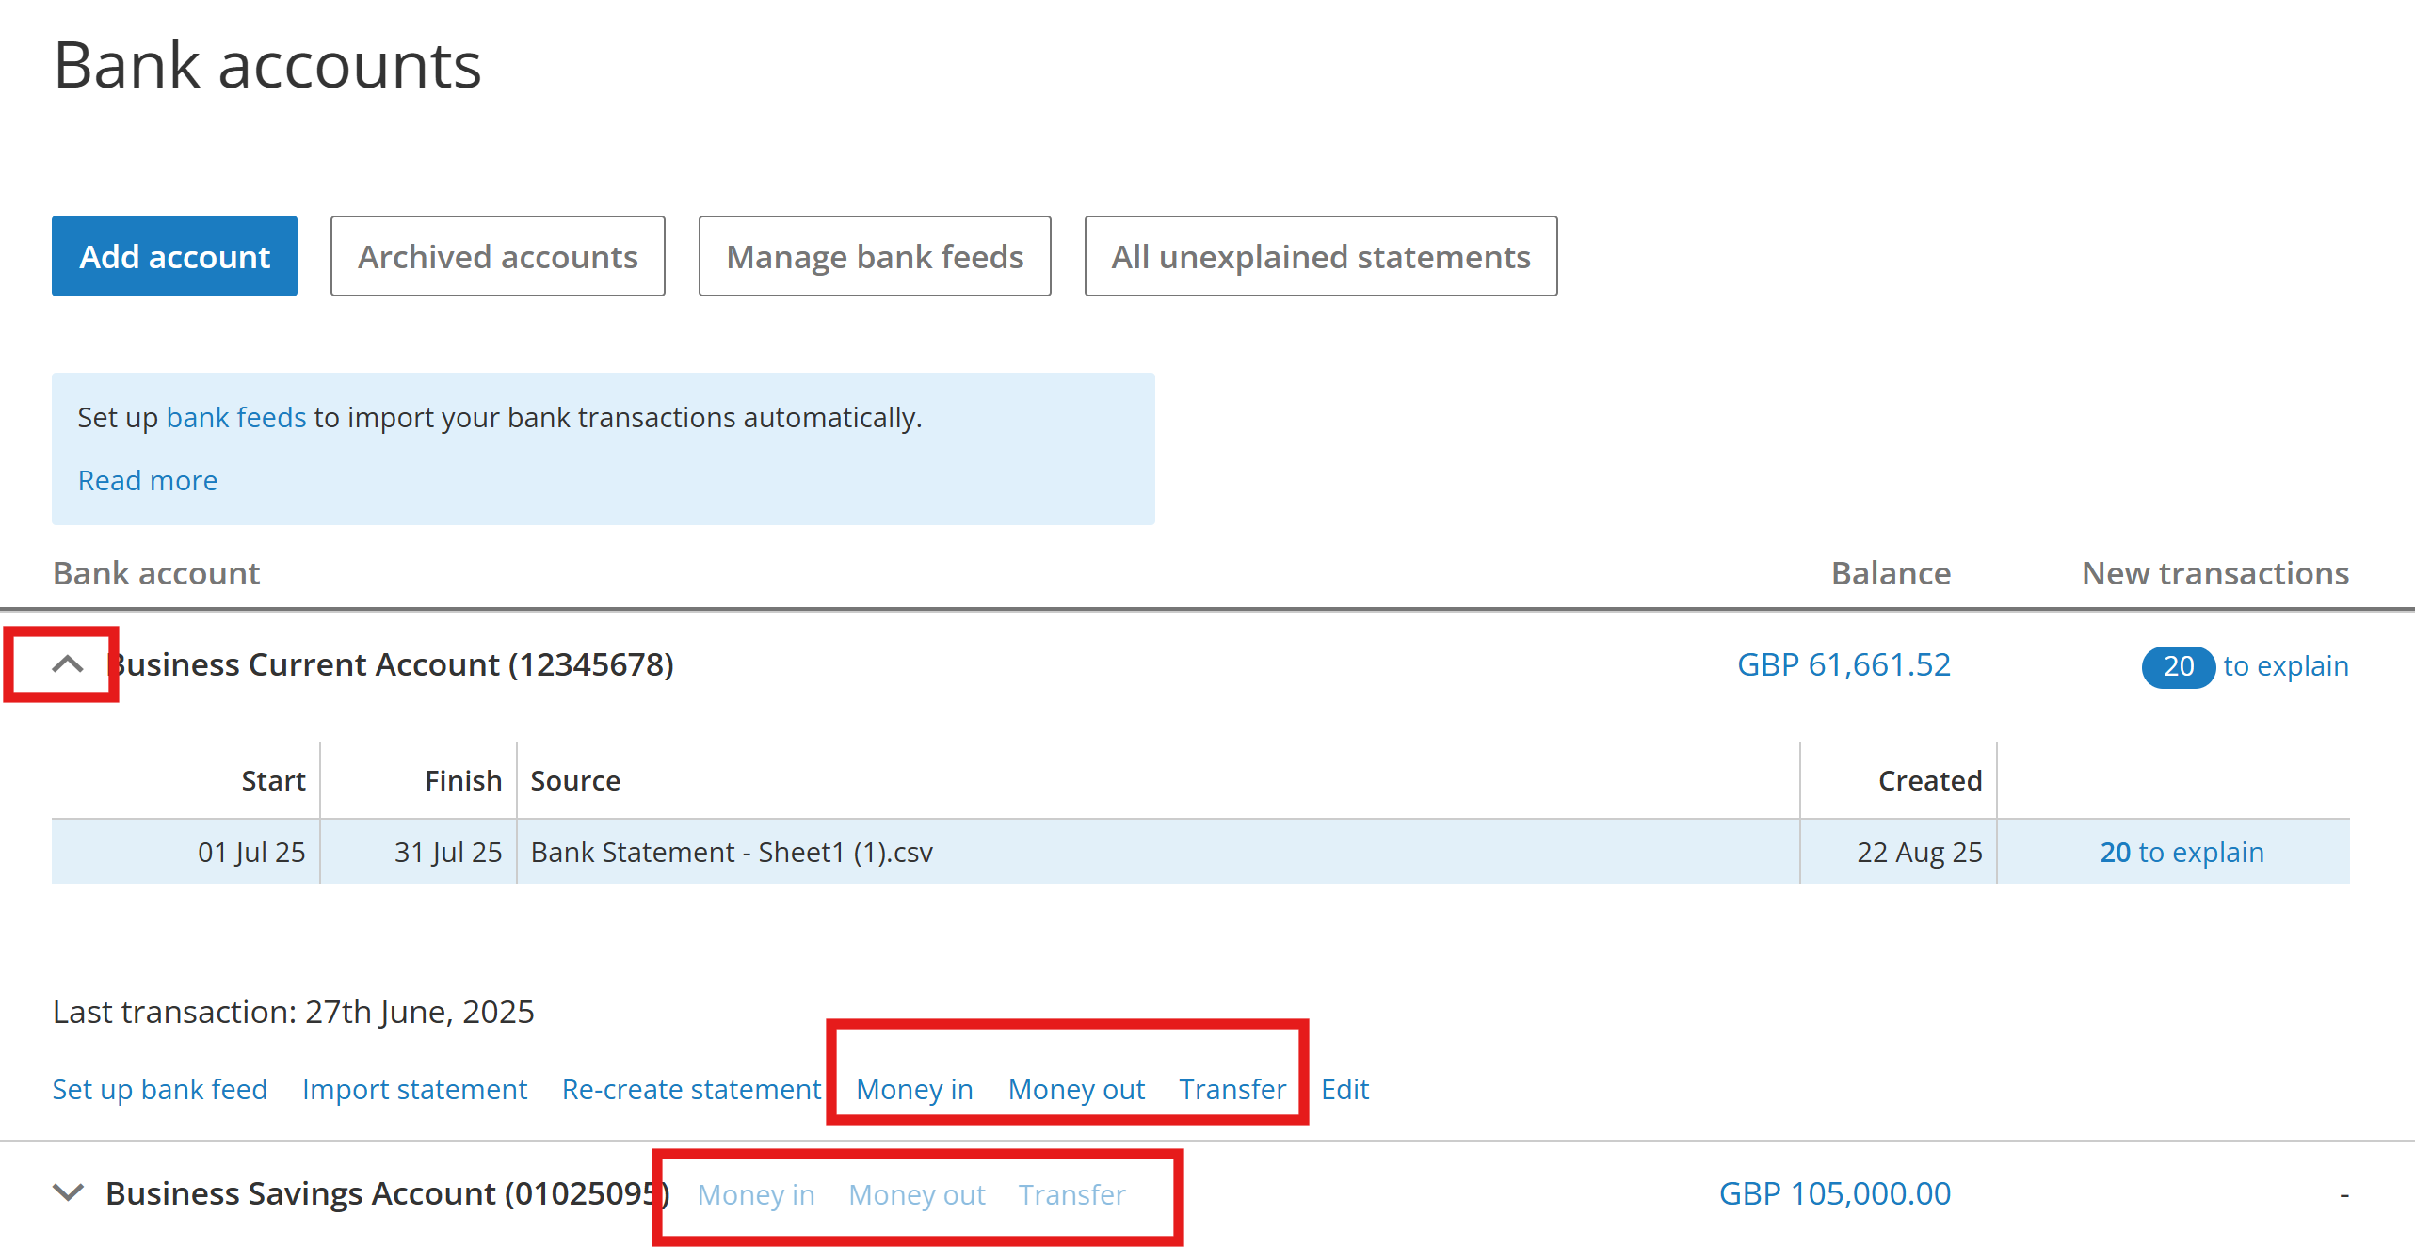
Task: Follow the bank feeds link in banner
Action: pyautogui.click(x=235, y=417)
